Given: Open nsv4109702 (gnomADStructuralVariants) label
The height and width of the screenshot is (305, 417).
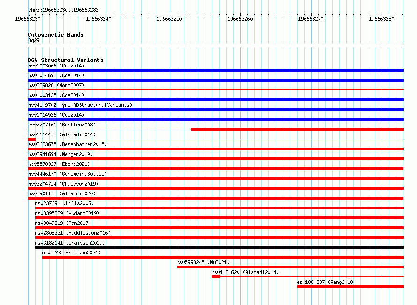Looking at the screenshot, I should (x=80, y=105).
